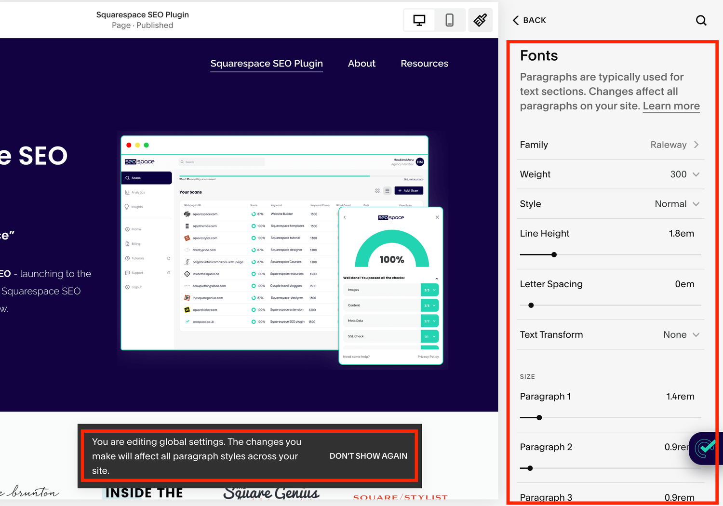The image size is (723, 506).
Task: Adjust the Paragraph 2 size slider
Action: click(530, 468)
